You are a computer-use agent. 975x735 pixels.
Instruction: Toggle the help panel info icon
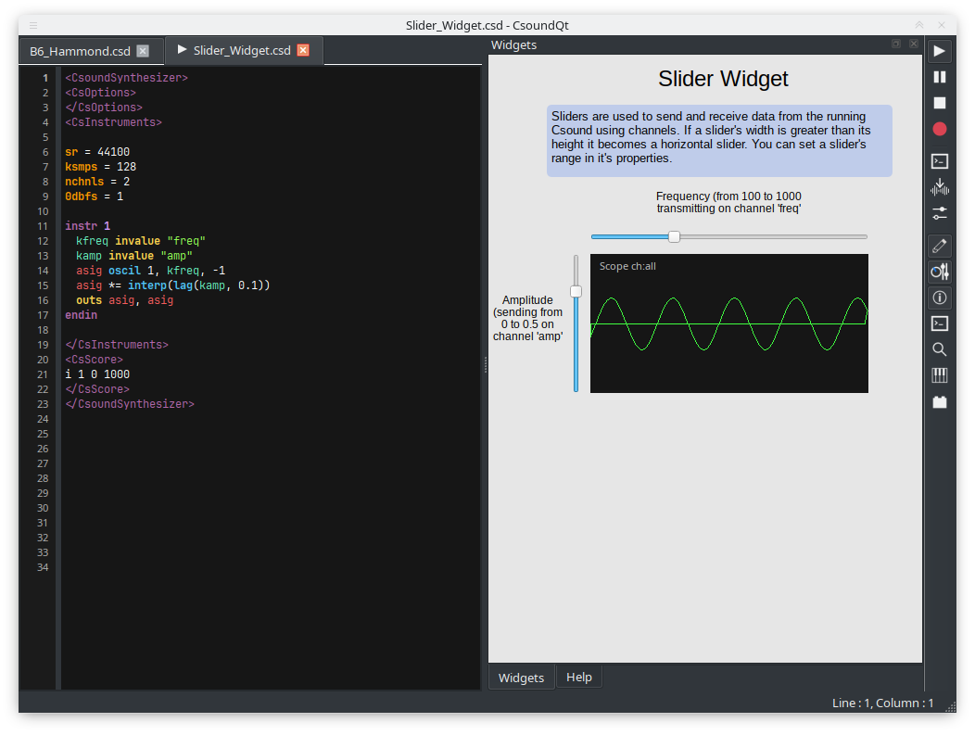coord(940,298)
